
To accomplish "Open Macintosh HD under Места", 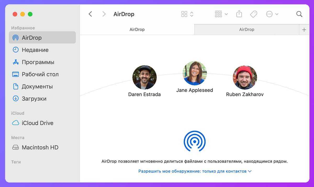I will [40, 147].
